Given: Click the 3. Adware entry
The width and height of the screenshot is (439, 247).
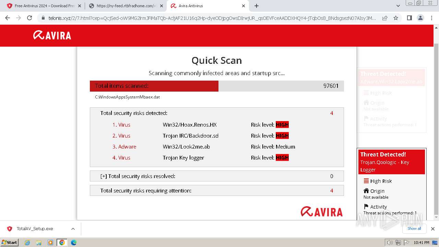Looking at the screenshot, I should (x=124, y=146).
